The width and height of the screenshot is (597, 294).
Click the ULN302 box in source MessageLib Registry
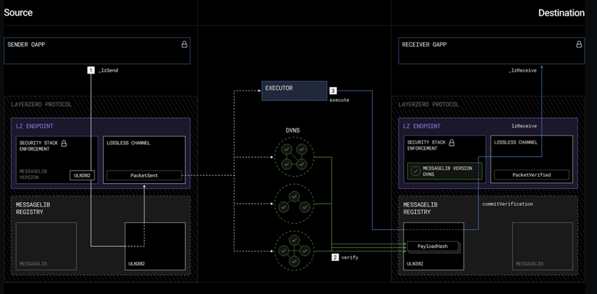pos(155,247)
